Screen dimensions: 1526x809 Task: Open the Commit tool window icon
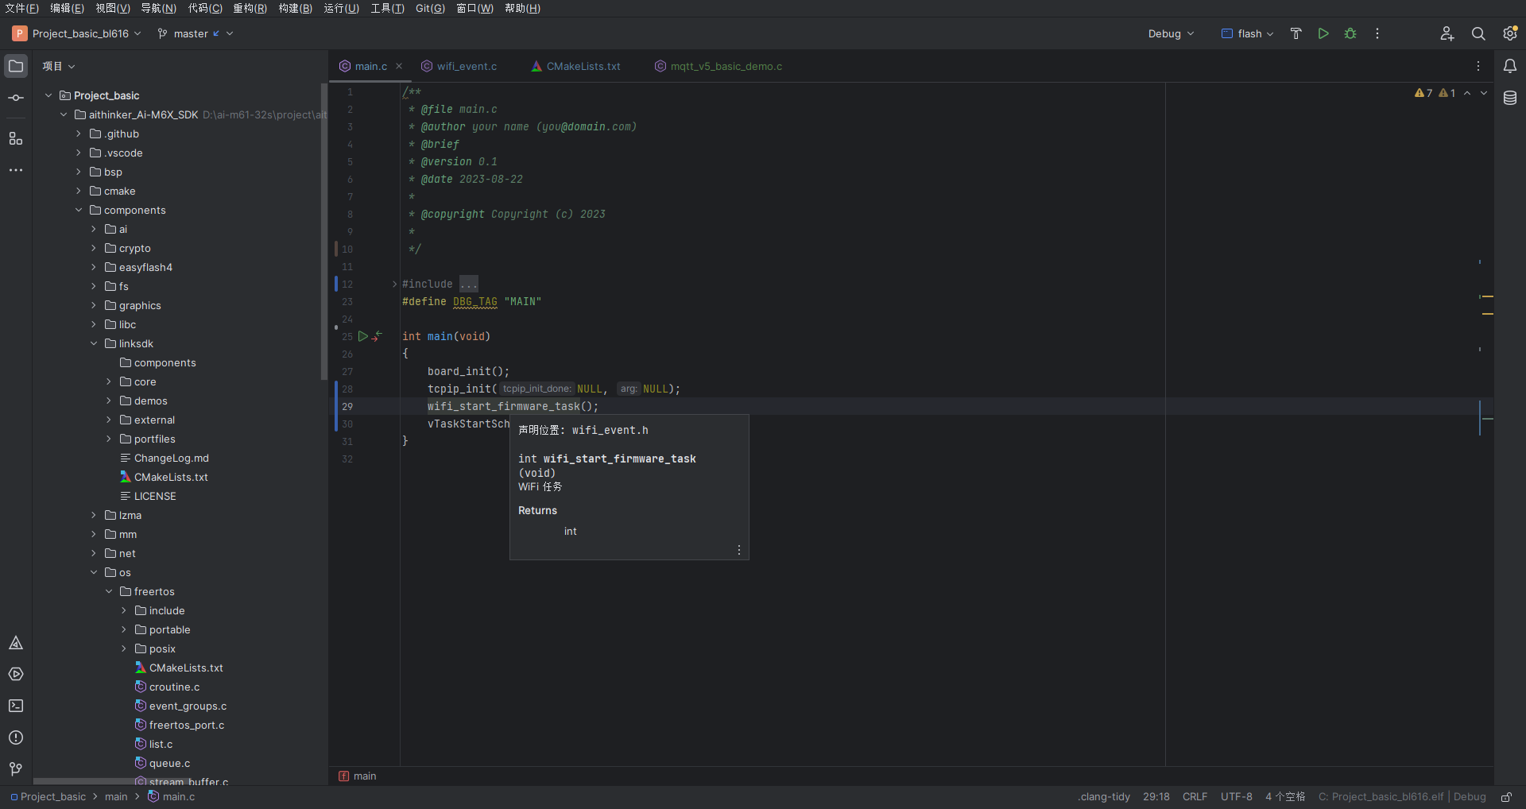pyautogui.click(x=16, y=98)
